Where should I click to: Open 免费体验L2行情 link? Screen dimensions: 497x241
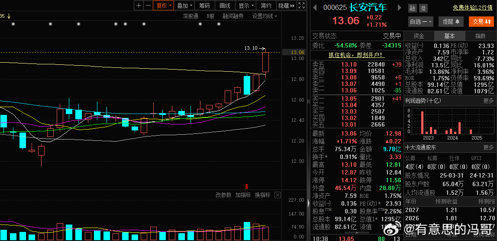point(473,8)
